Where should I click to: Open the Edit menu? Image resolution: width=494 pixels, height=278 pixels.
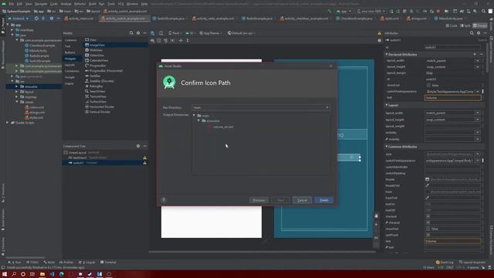tap(19, 4)
